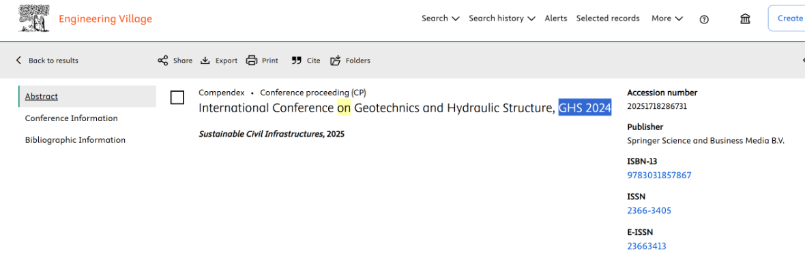The image size is (805, 262).
Task: Click the Cite quotation marks icon
Action: pos(296,61)
